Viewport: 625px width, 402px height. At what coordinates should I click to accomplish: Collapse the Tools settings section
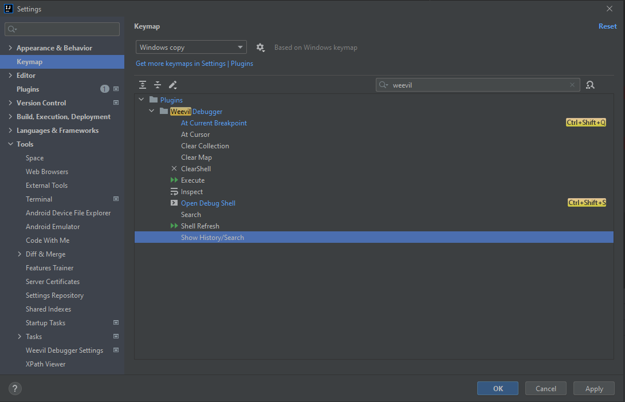(x=10, y=144)
